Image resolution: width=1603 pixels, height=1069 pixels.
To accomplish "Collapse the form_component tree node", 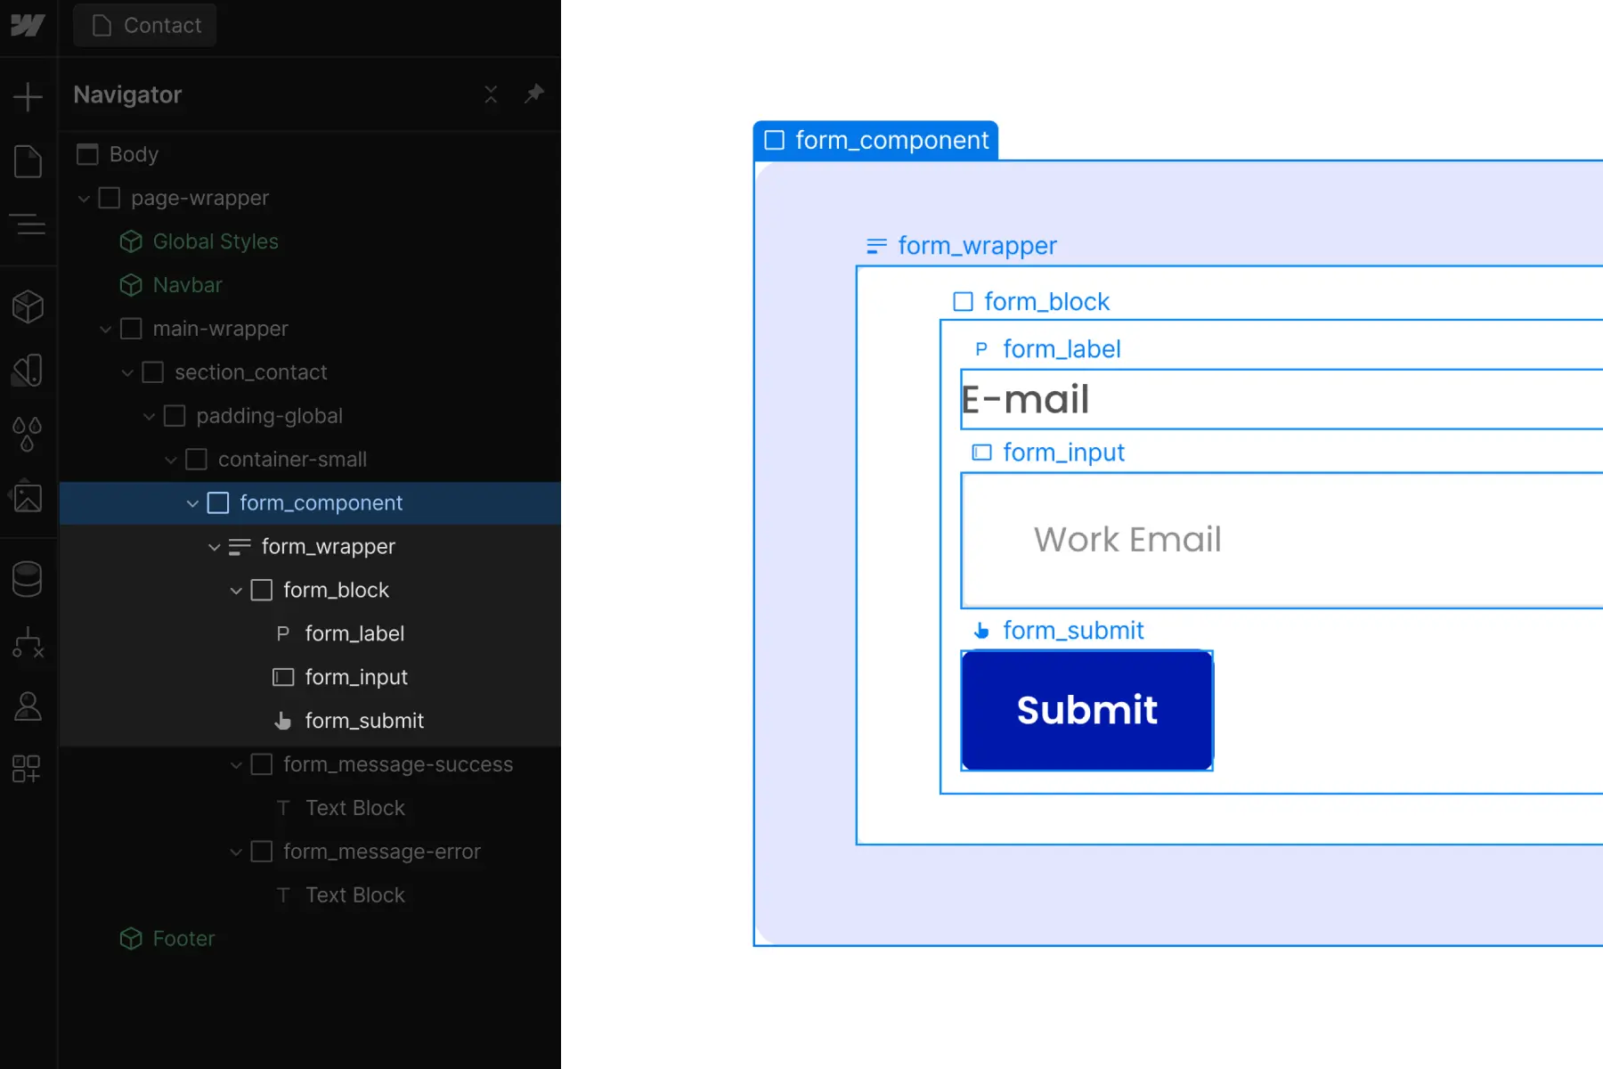I will pyautogui.click(x=192, y=504).
